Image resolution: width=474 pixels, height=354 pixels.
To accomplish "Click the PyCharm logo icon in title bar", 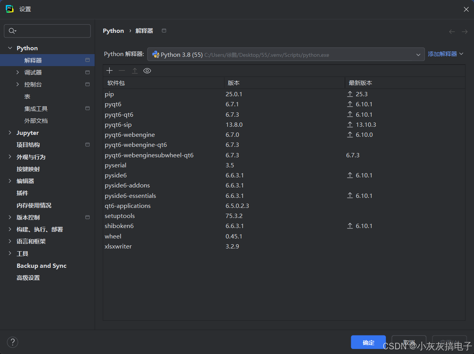I will click(10, 9).
